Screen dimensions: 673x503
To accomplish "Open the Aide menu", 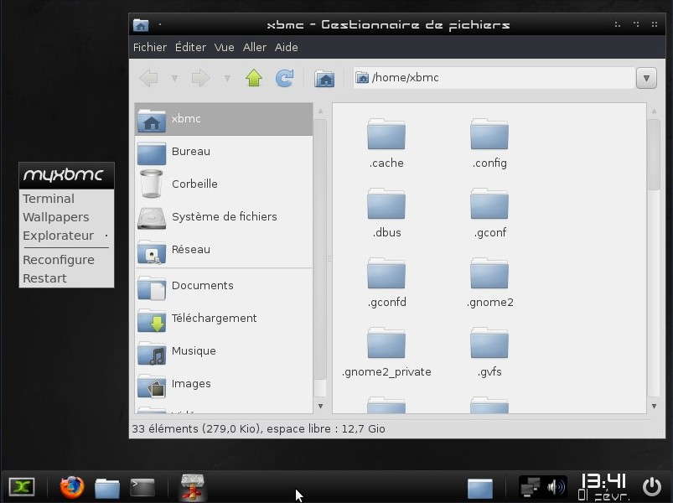I will pyautogui.click(x=287, y=48).
